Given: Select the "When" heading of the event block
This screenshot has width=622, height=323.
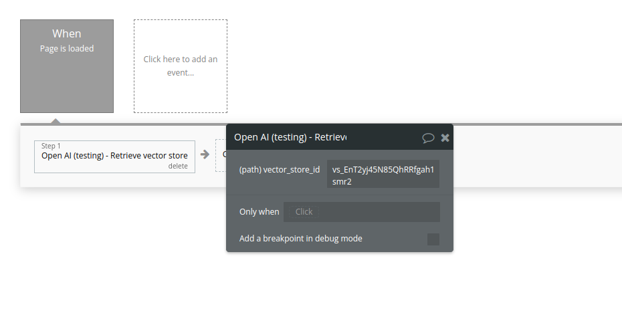Looking at the screenshot, I should 67,33.
